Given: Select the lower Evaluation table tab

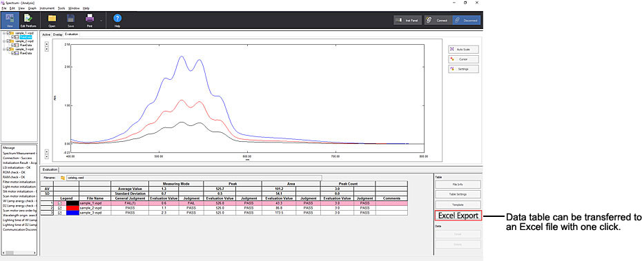Looking at the screenshot, I should tap(50, 169).
